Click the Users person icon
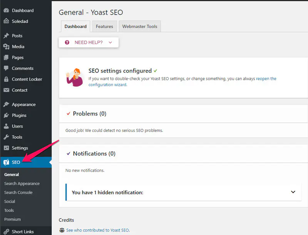Screen dimensions: 308x235 (6, 126)
